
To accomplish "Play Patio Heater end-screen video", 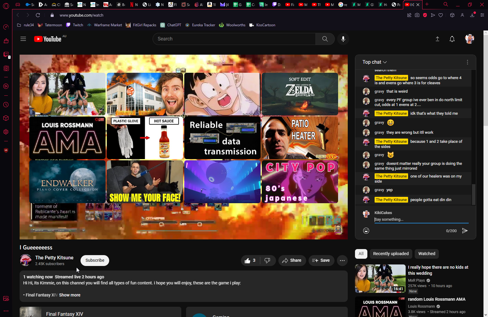I will click(x=300, y=138).
